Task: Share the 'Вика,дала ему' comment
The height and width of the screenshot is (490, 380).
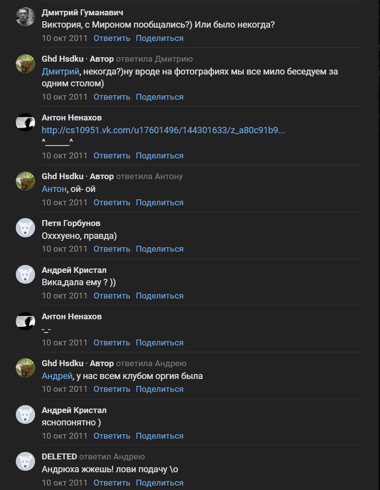Action: 160,296
